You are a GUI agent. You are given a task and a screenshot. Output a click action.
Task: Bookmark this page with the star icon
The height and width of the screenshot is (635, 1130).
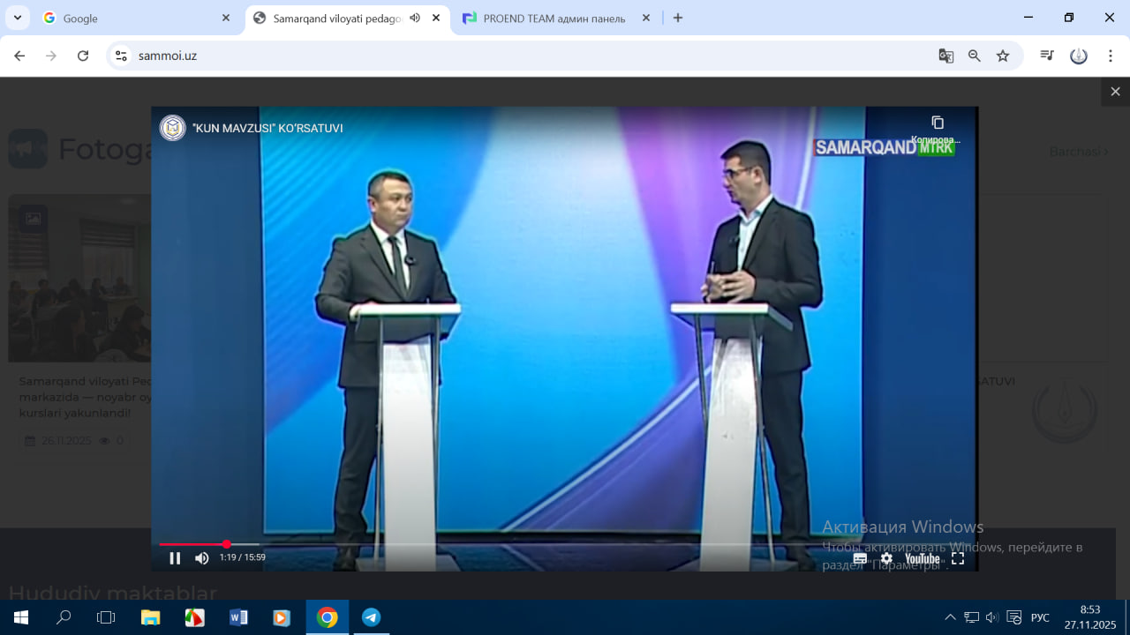(1003, 56)
